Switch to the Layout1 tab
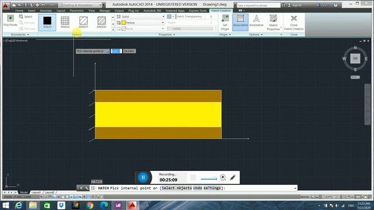The width and height of the screenshot is (374, 210). 36,192
